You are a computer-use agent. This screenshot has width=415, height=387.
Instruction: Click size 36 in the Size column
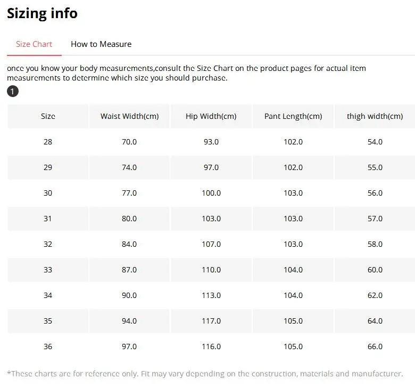48,346
